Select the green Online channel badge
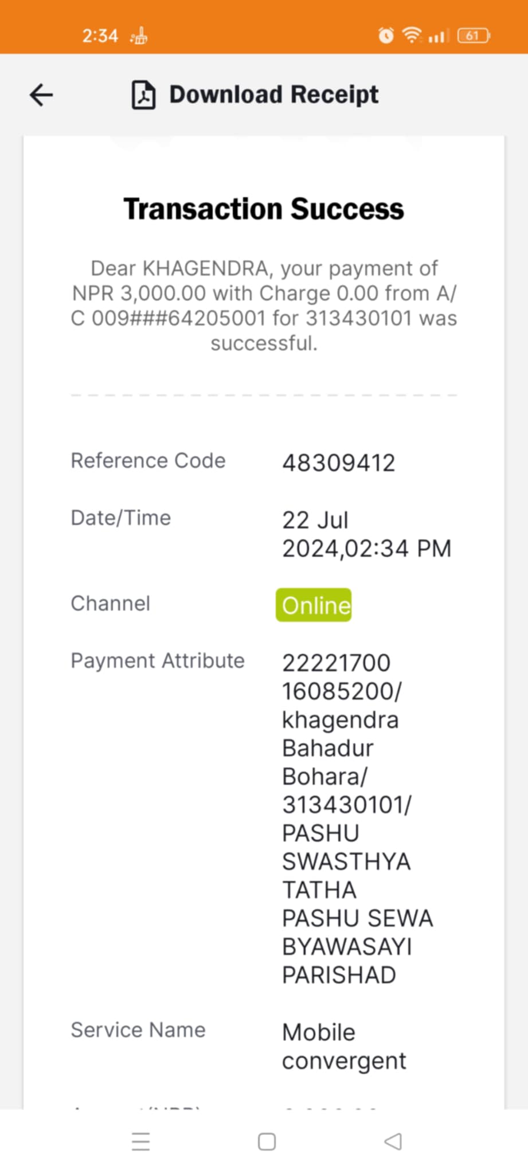 [314, 605]
